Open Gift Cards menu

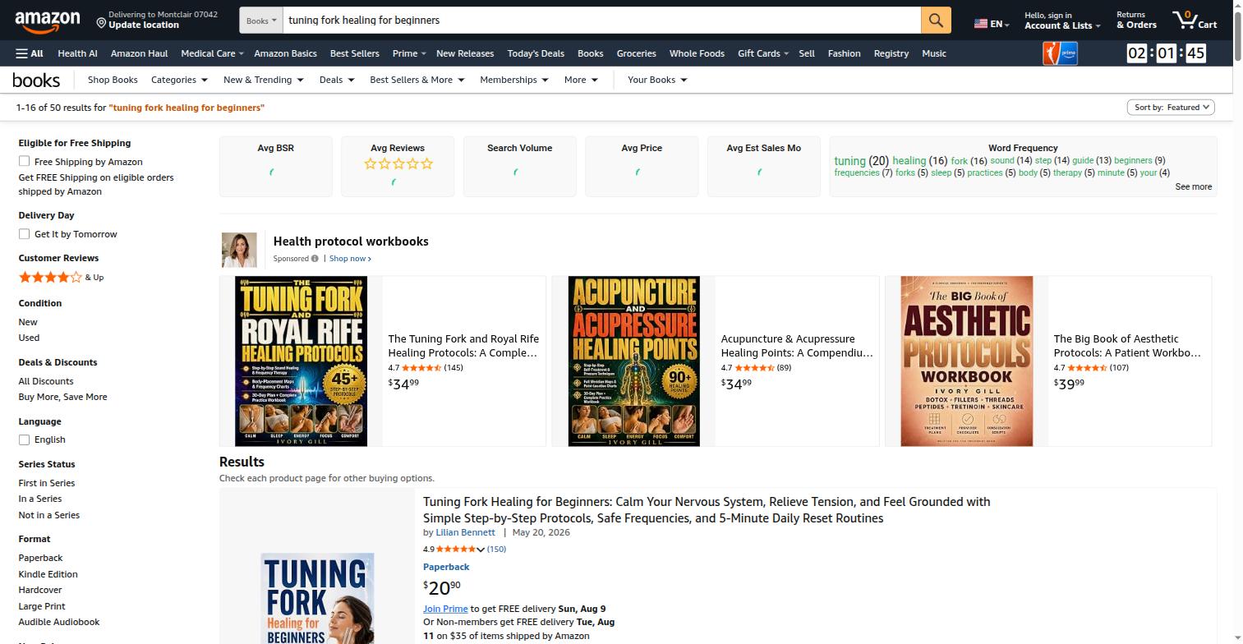762,53
